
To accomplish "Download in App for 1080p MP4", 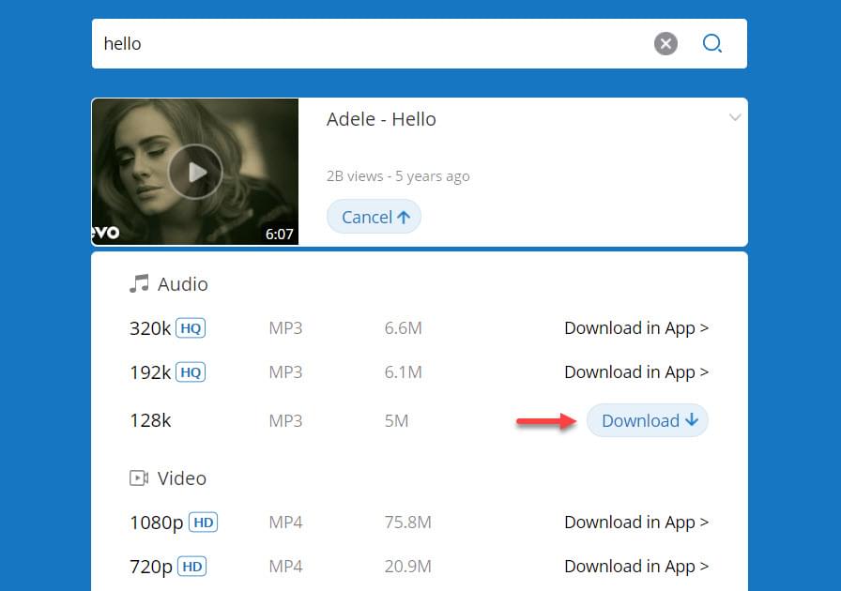I will point(636,522).
